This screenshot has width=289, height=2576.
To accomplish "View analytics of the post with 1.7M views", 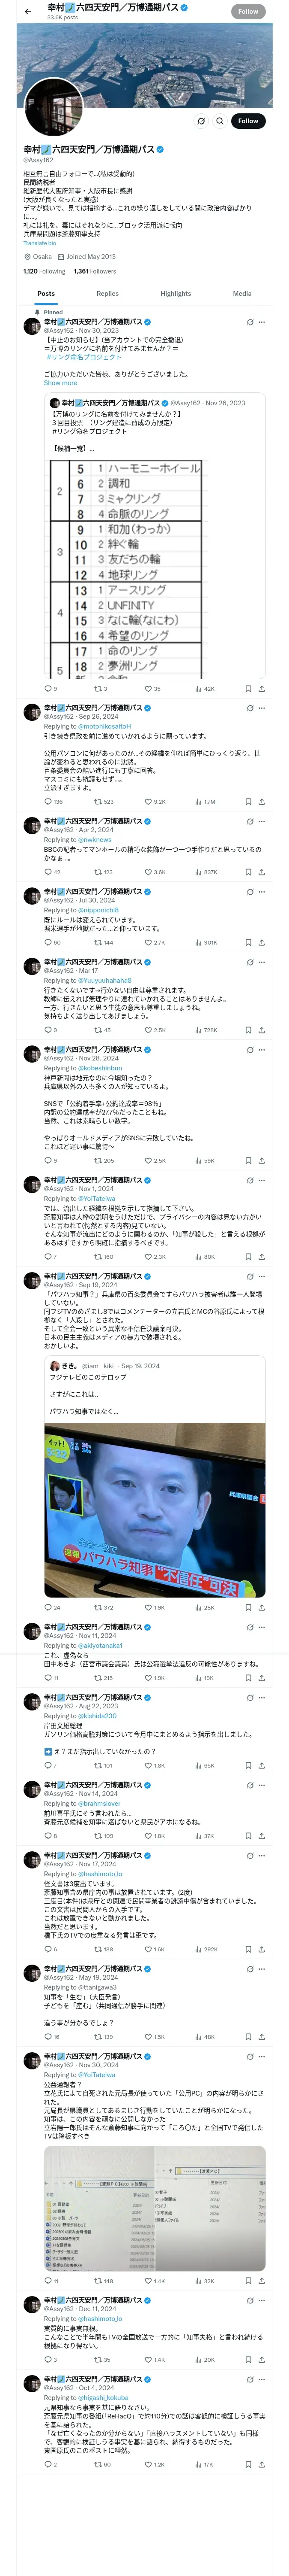I will pyautogui.click(x=205, y=802).
